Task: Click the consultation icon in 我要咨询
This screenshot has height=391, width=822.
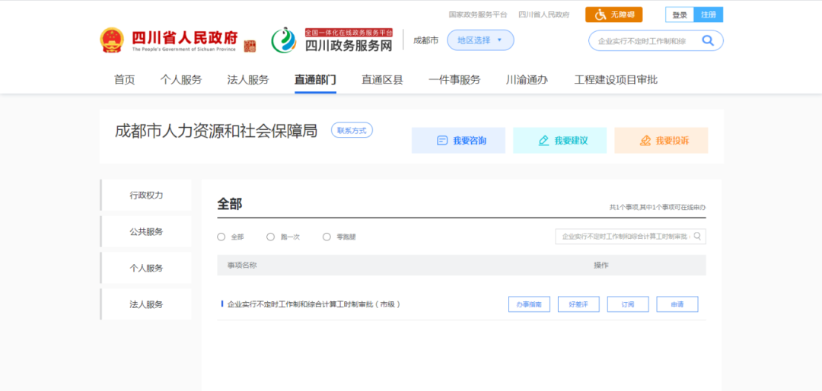Action: 442,141
